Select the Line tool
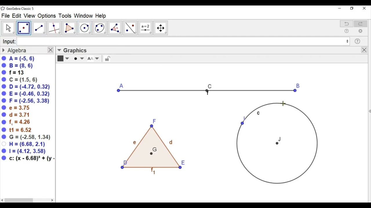 pos(39,28)
